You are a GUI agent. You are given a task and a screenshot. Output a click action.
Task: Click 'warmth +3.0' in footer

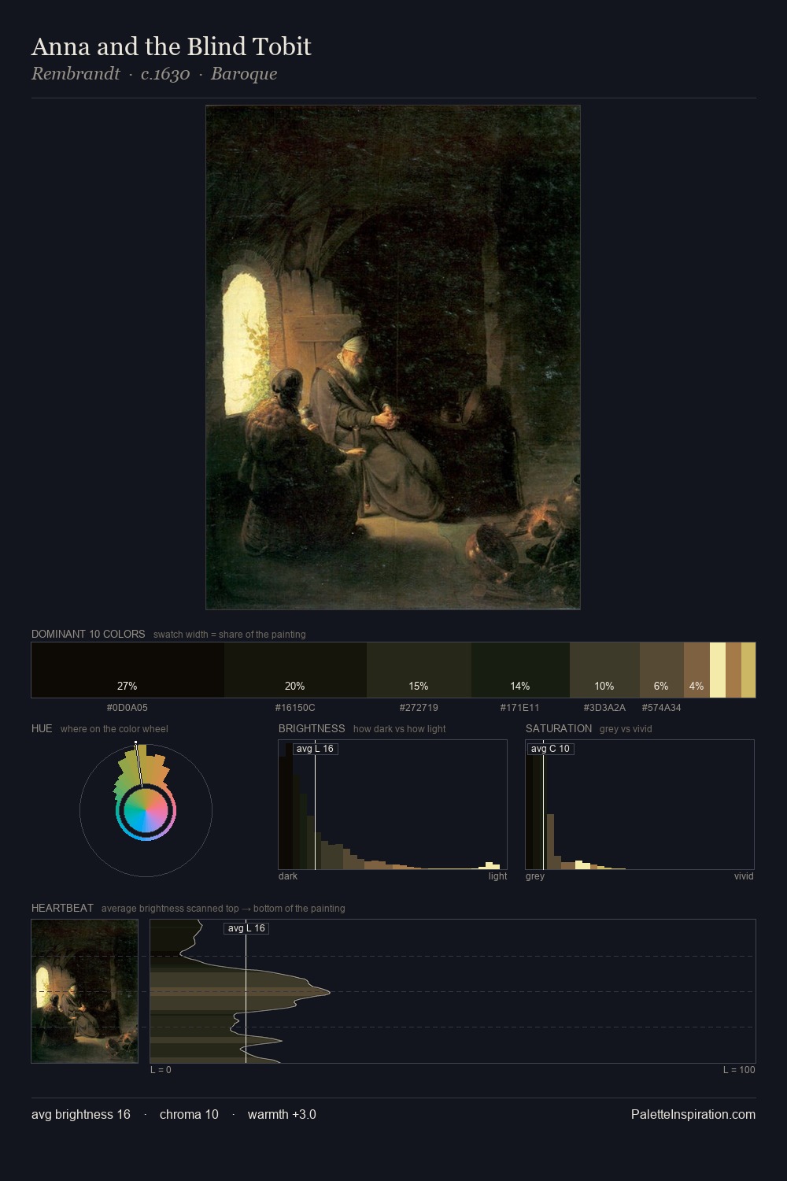tap(282, 1115)
